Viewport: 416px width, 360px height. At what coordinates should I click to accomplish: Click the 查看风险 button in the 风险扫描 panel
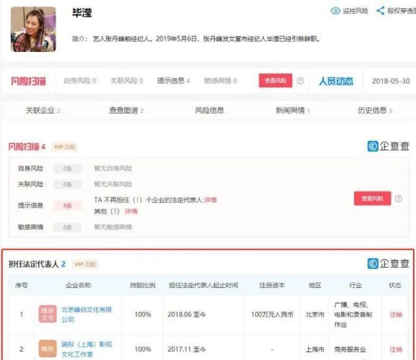[373, 198]
